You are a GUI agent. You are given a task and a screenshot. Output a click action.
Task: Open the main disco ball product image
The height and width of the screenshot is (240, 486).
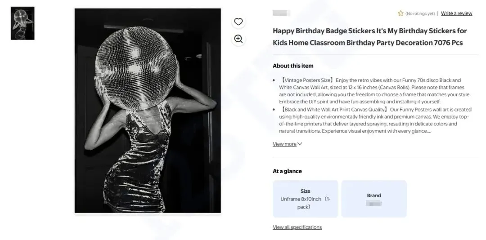(148, 111)
